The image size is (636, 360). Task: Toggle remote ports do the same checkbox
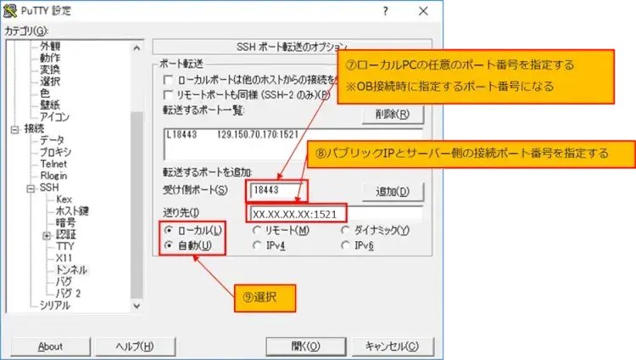(x=170, y=94)
